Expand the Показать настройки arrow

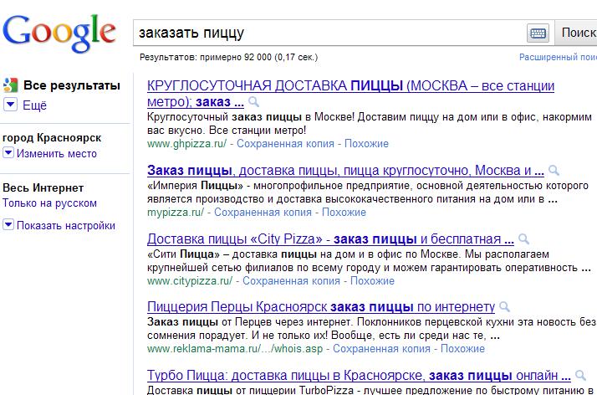pyautogui.click(x=8, y=225)
